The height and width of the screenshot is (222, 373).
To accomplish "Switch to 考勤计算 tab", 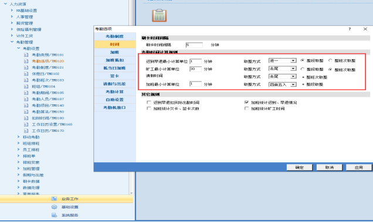I will point(115,92).
